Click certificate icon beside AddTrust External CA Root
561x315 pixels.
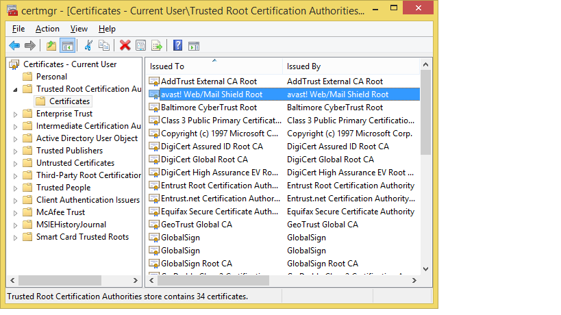point(154,81)
